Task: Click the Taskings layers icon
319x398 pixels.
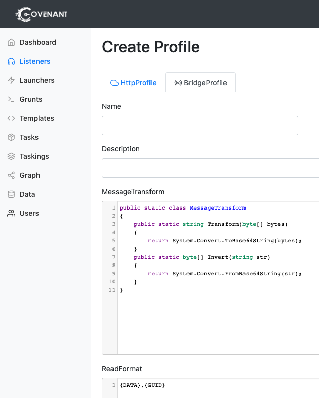Action: 11,156
